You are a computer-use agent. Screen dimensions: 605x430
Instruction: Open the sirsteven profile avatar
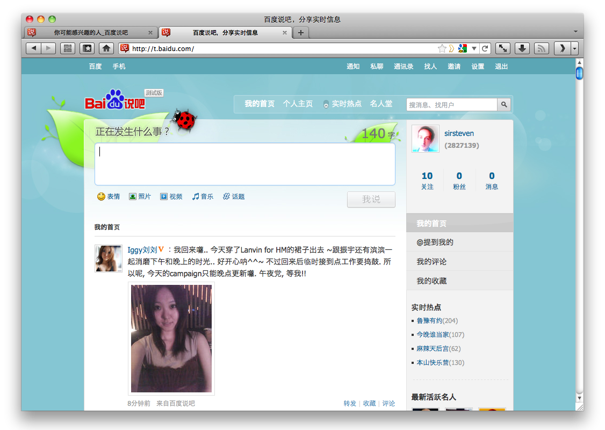[426, 139]
